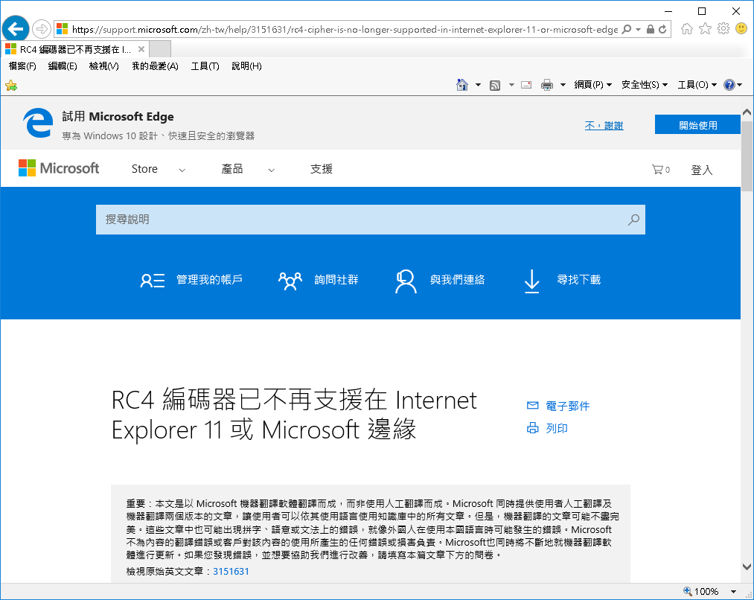Screen dimensions: 754x600
Task: Expand the 產品 menu chevron
Action: pyautogui.click(x=271, y=170)
